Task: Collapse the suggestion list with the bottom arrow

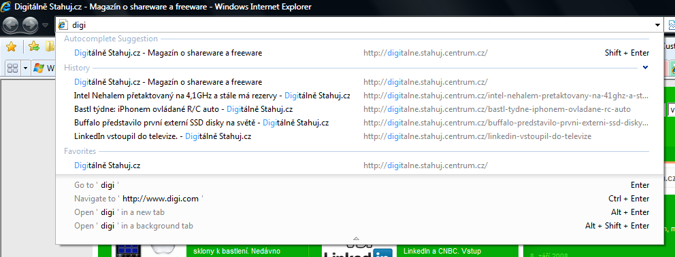Action: tap(356, 238)
